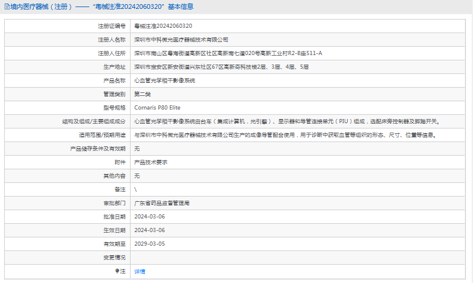The width and height of the screenshot is (473, 283).
Task: Click the 附件 label
Action: 120,162
